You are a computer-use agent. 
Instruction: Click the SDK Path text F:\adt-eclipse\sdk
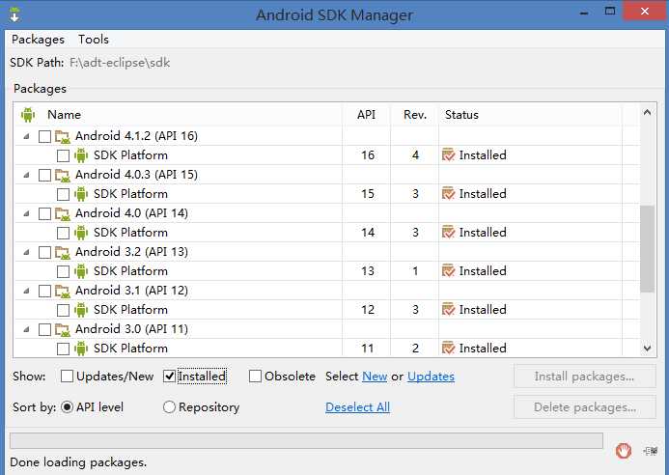point(120,63)
